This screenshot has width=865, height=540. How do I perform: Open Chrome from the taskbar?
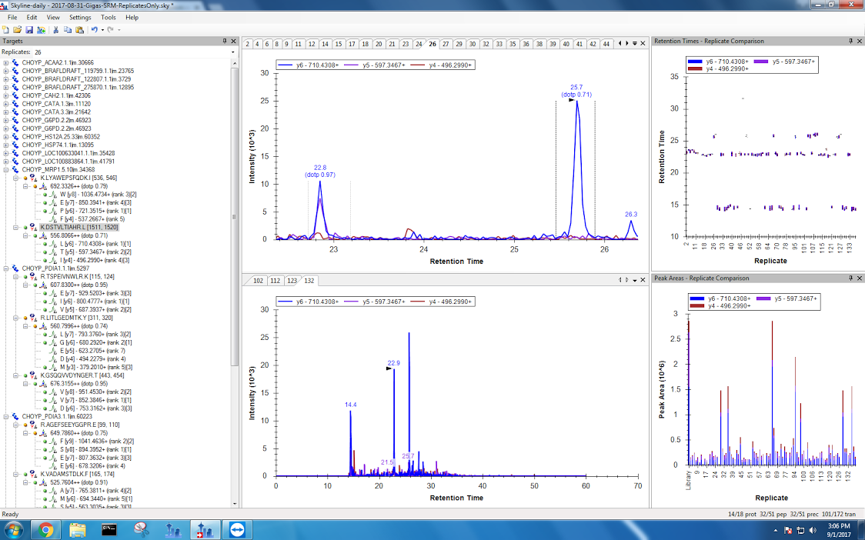tap(45, 529)
